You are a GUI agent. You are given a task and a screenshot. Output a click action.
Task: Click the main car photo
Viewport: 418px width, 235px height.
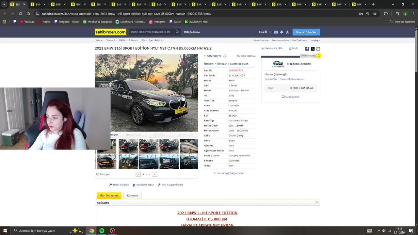click(146, 93)
